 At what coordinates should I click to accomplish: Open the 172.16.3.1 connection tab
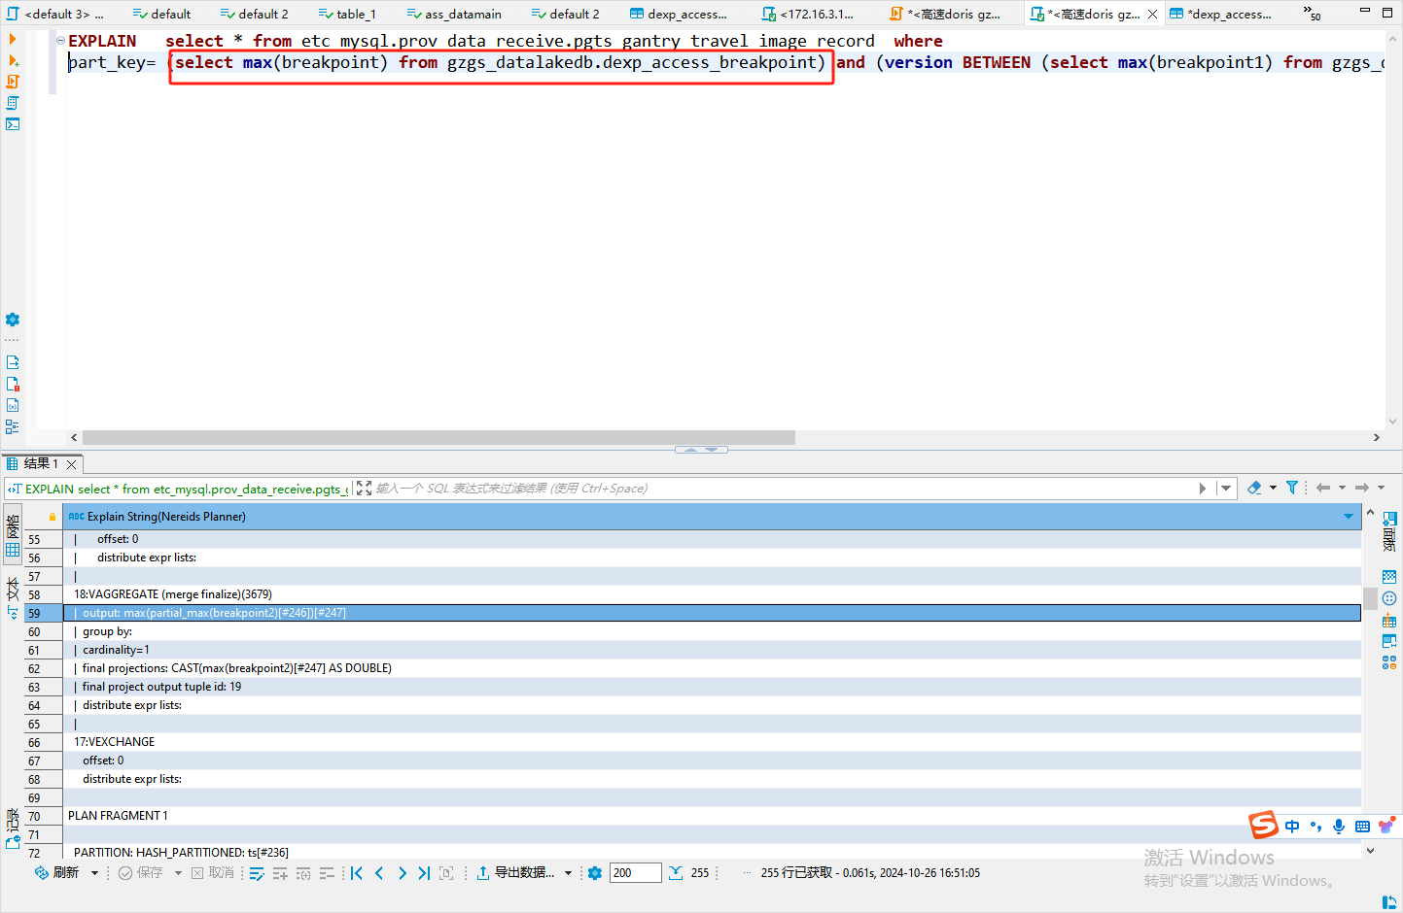pyautogui.click(x=808, y=14)
